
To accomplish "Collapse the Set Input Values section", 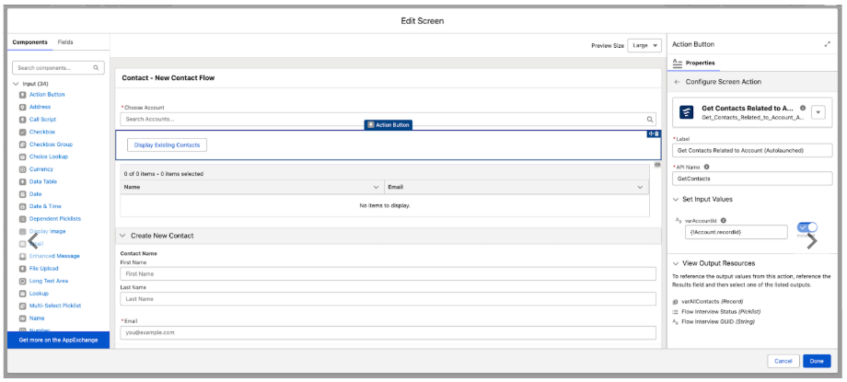I will [676, 200].
